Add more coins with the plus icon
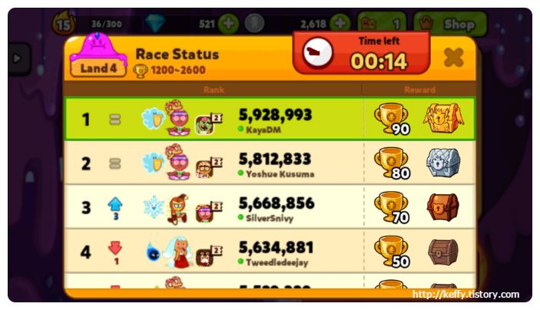The image size is (540, 310). point(340,24)
